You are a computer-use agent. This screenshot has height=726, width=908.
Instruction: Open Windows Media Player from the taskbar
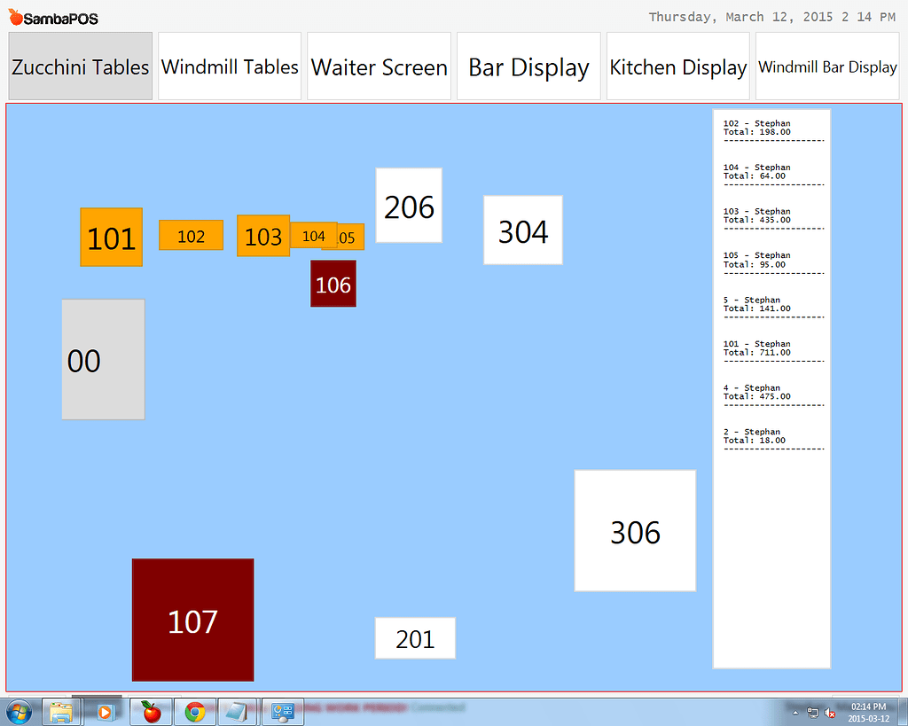pos(106,712)
